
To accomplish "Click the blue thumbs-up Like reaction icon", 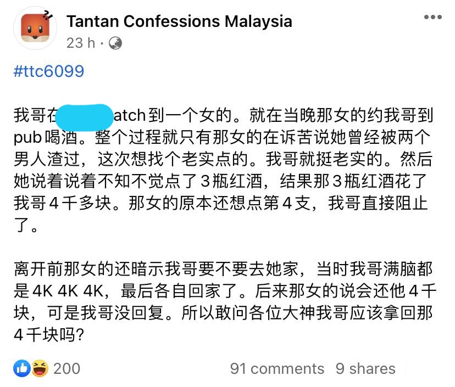I will (x=22, y=368).
